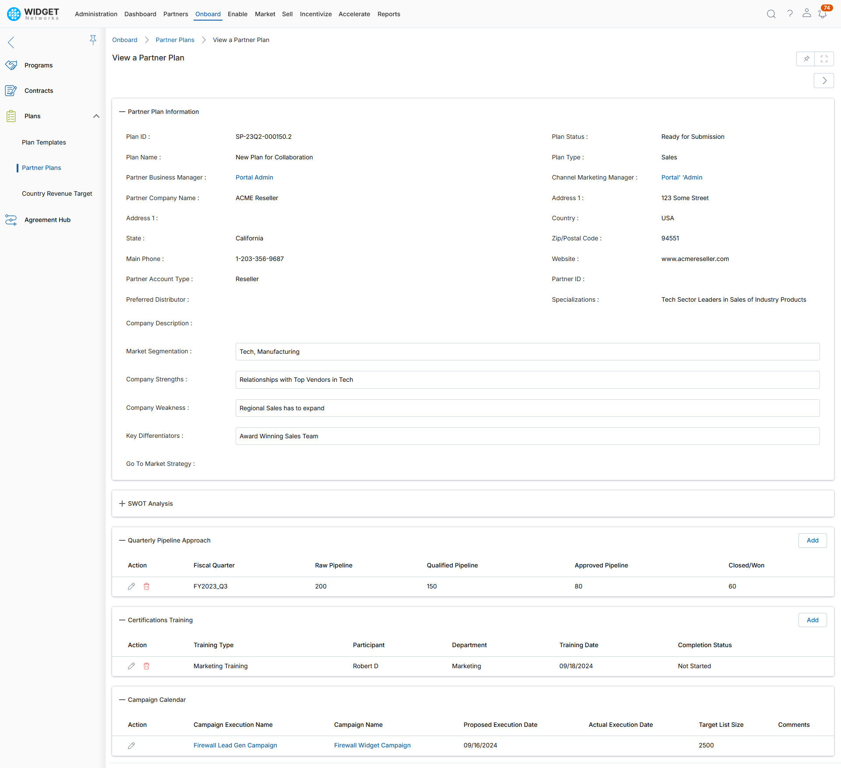
Task: Edit the FY2023_Q3 pipeline row
Action: tap(131, 586)
